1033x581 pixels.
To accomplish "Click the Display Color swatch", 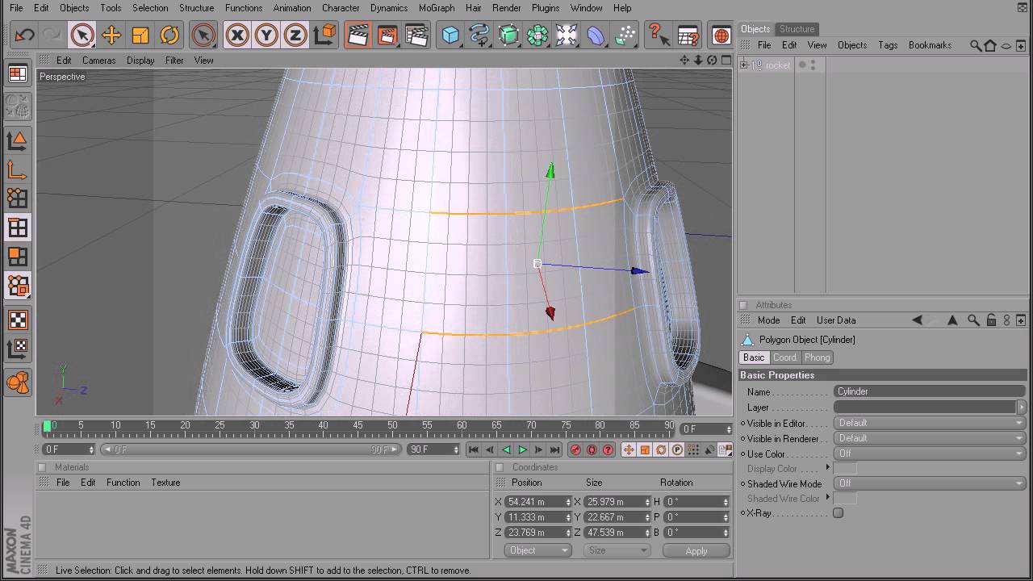I will (845, 469).
